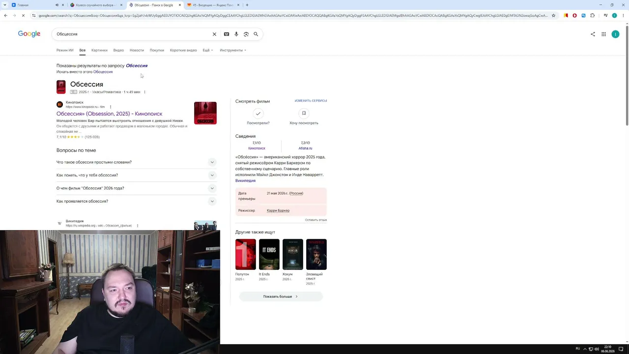Click the red Opera extension icon
The image size is (629, 354).
(574, 15)
